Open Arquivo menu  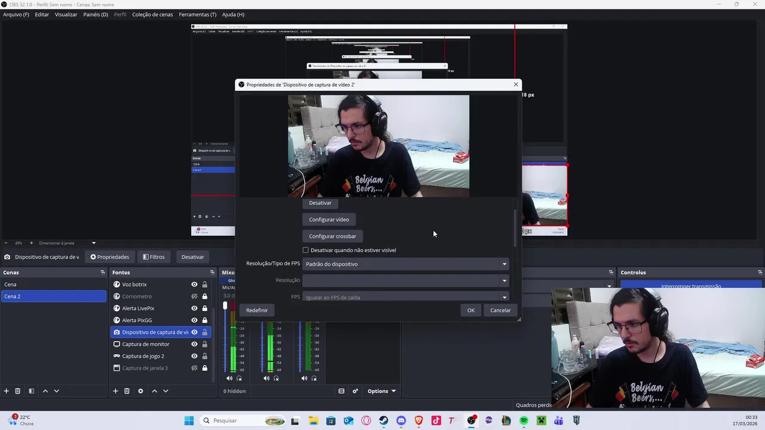pyautogui.click(x=16, y=14)
